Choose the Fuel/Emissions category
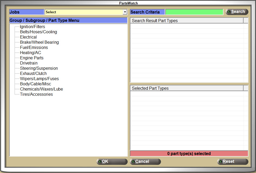 coord(34,48)
